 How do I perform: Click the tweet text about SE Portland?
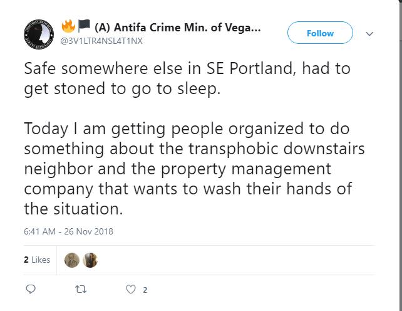tap(187, 78)
